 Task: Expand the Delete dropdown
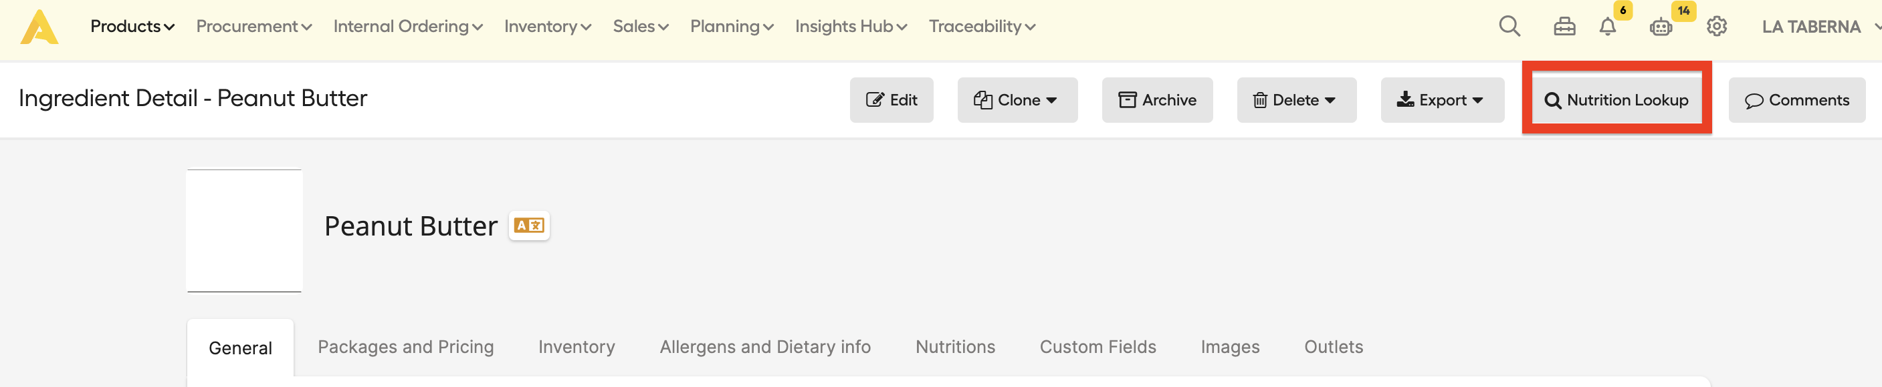1296,100
